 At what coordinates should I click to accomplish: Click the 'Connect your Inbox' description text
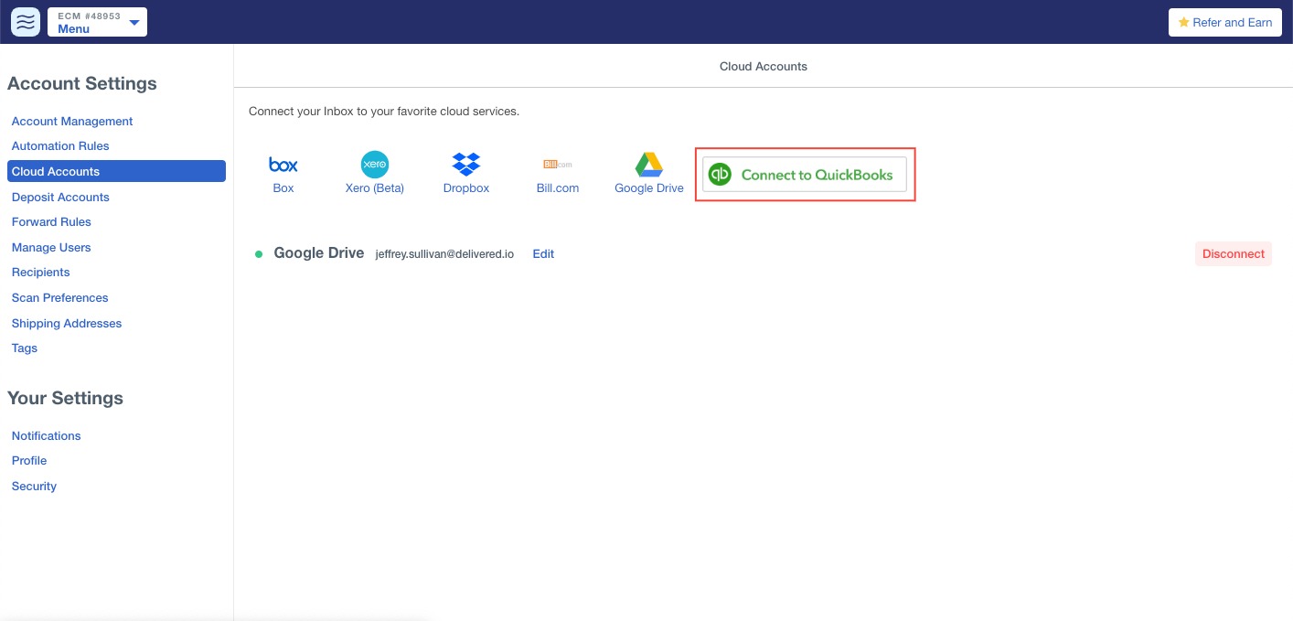tap(384, 112)
